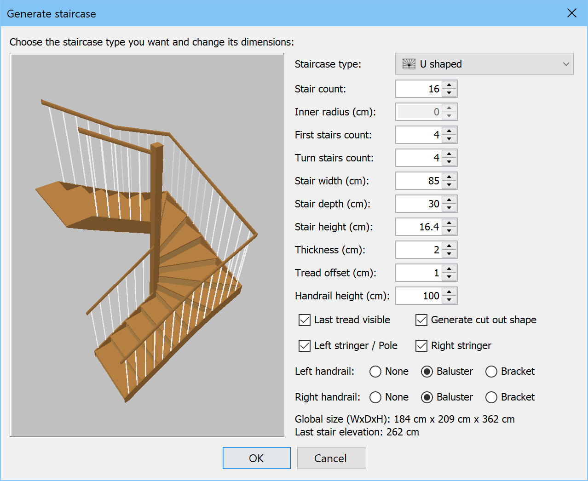The image size is (588, 481).
Task: Click the First stairs count field
Action: click(x=419, y=135)
